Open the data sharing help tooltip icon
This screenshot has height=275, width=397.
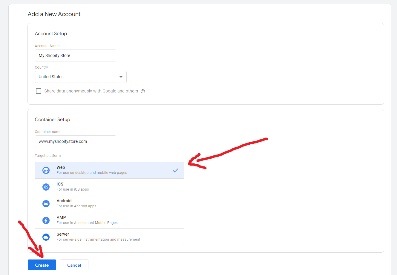point(143,91)
